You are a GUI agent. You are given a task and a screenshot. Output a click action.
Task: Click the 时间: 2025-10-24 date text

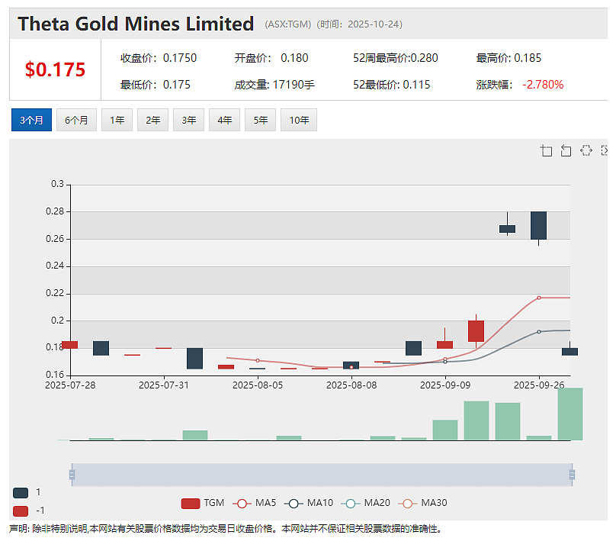point(360,24)
